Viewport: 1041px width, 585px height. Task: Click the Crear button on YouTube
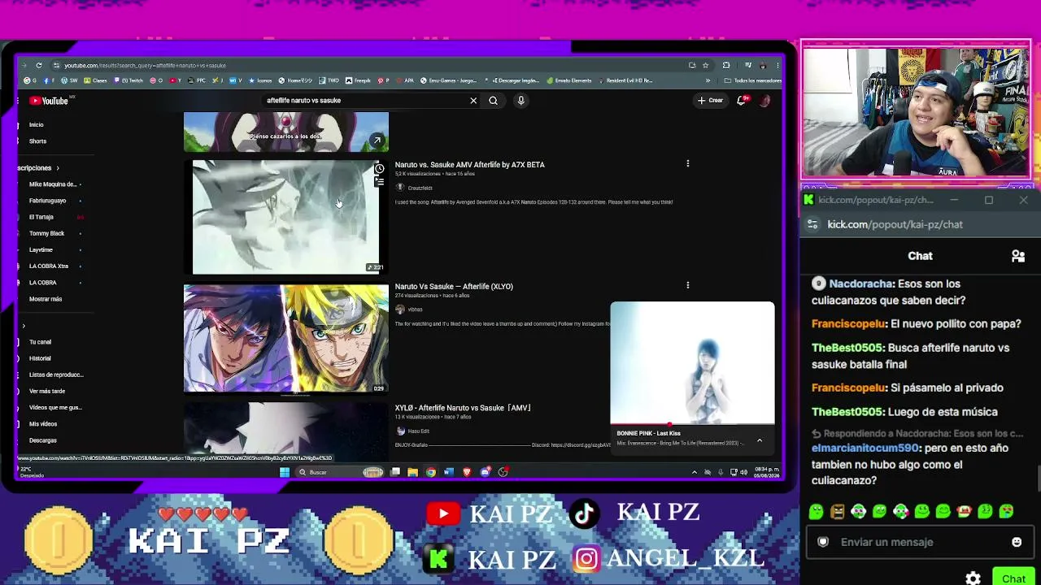tap(711, 101)
